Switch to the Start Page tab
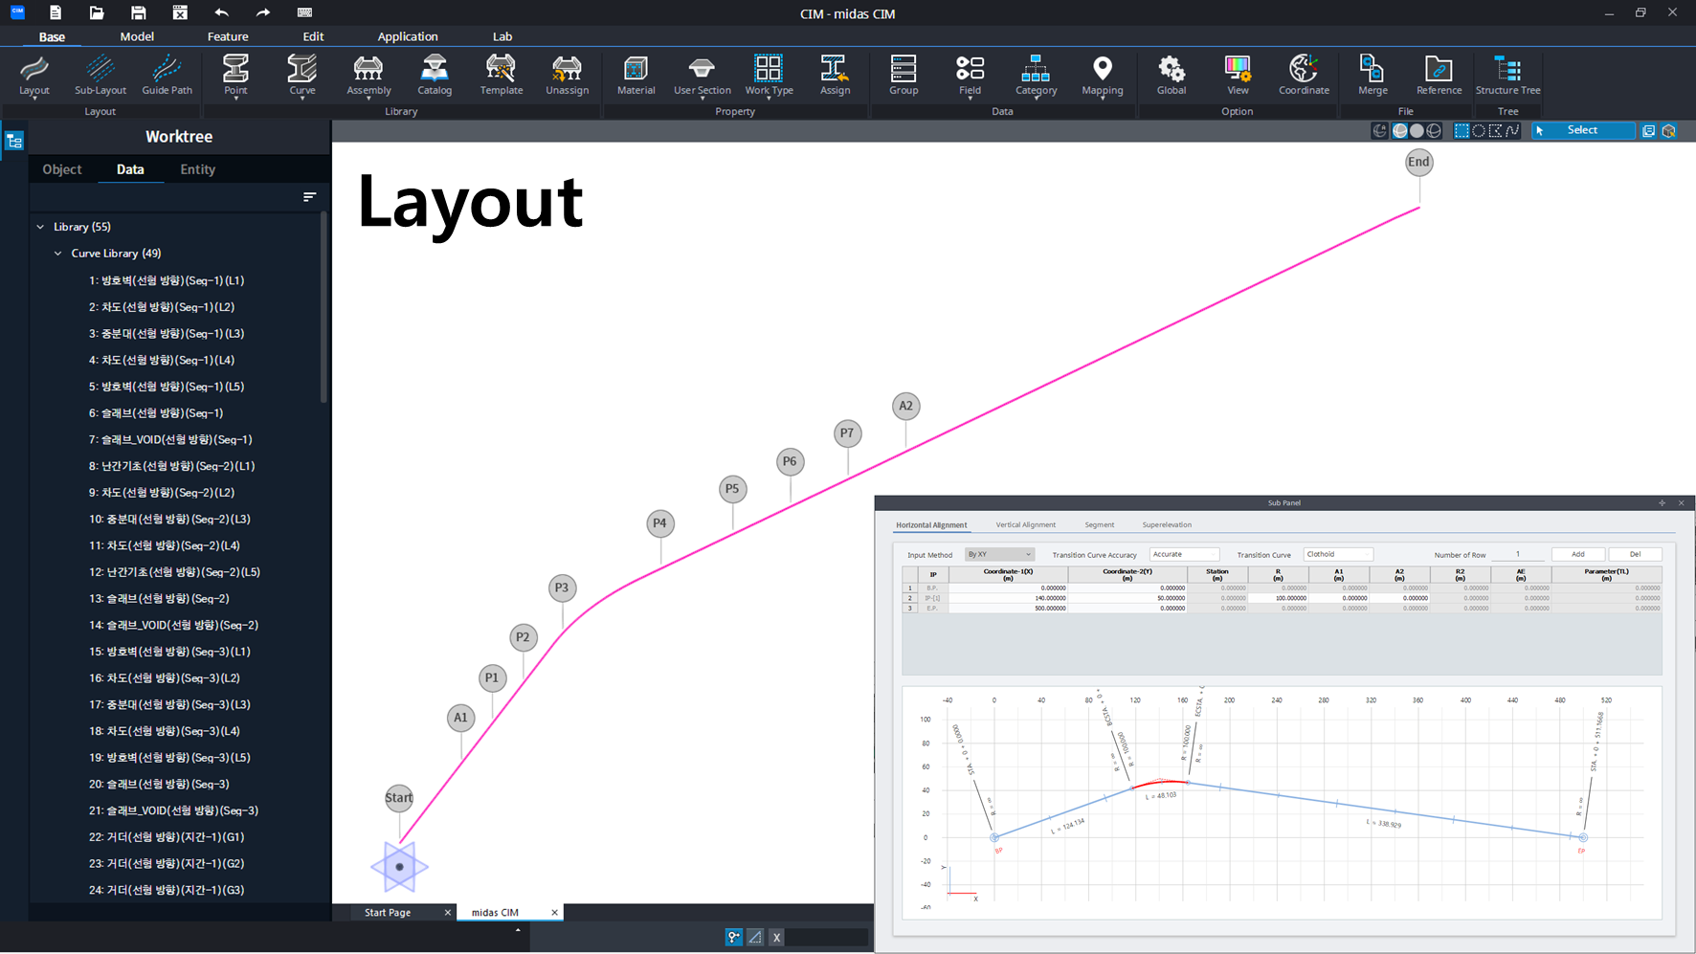This screenshot has width=1696, height=954. (x=388, y=913)
